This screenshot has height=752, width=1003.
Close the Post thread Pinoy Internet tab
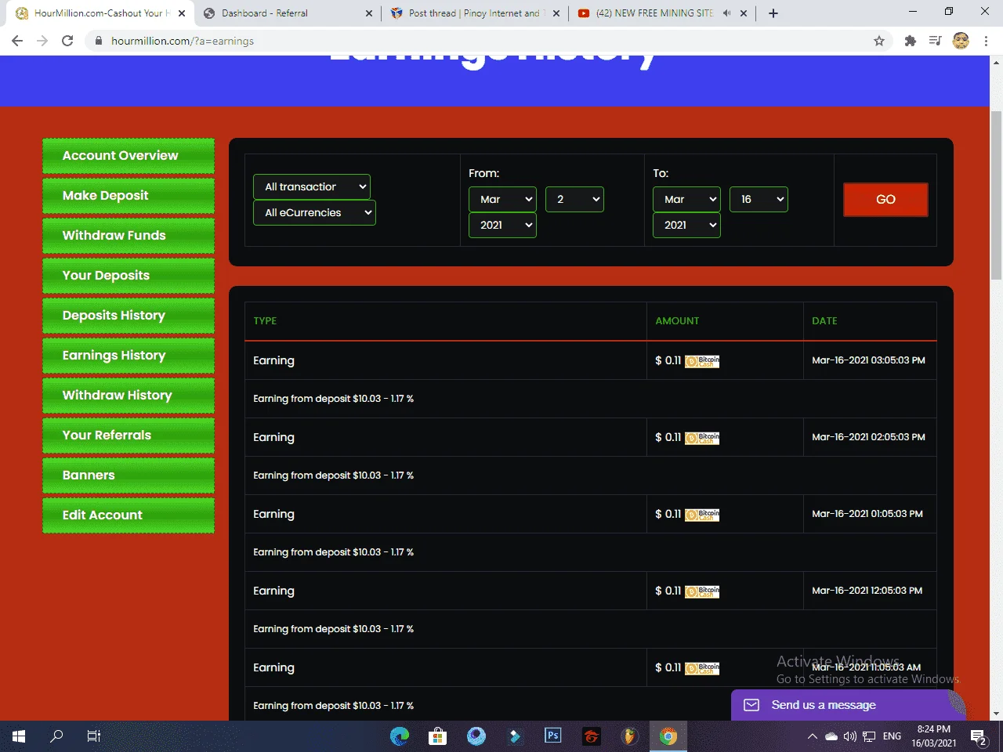point(556,13)
